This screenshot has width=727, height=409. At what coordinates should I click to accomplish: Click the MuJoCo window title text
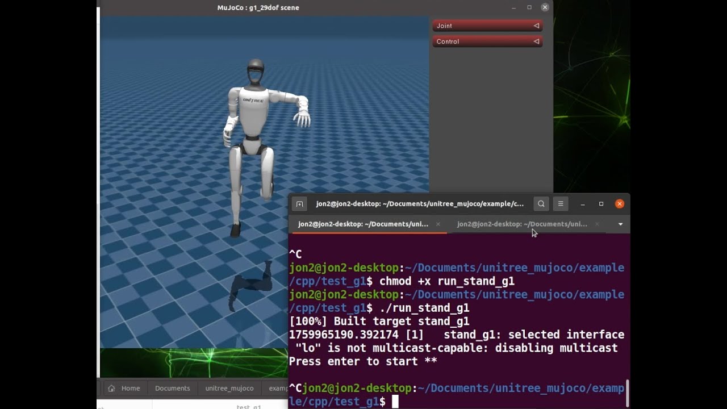258,7
